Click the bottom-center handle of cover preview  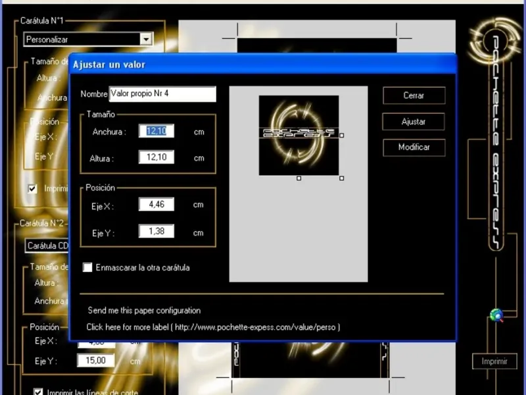pyautogui.click(x=299, y=178)
